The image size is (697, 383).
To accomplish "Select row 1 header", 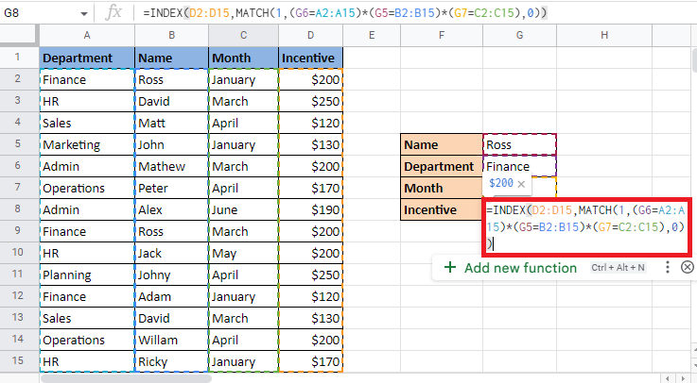I will pyautogui.click(x=19, y=58).
